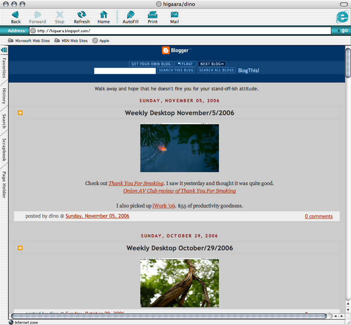The image size is (351, 325).
Task: Use the AutoFill toolbar icon
Action: pyautogui.click(x=130, y=17)
